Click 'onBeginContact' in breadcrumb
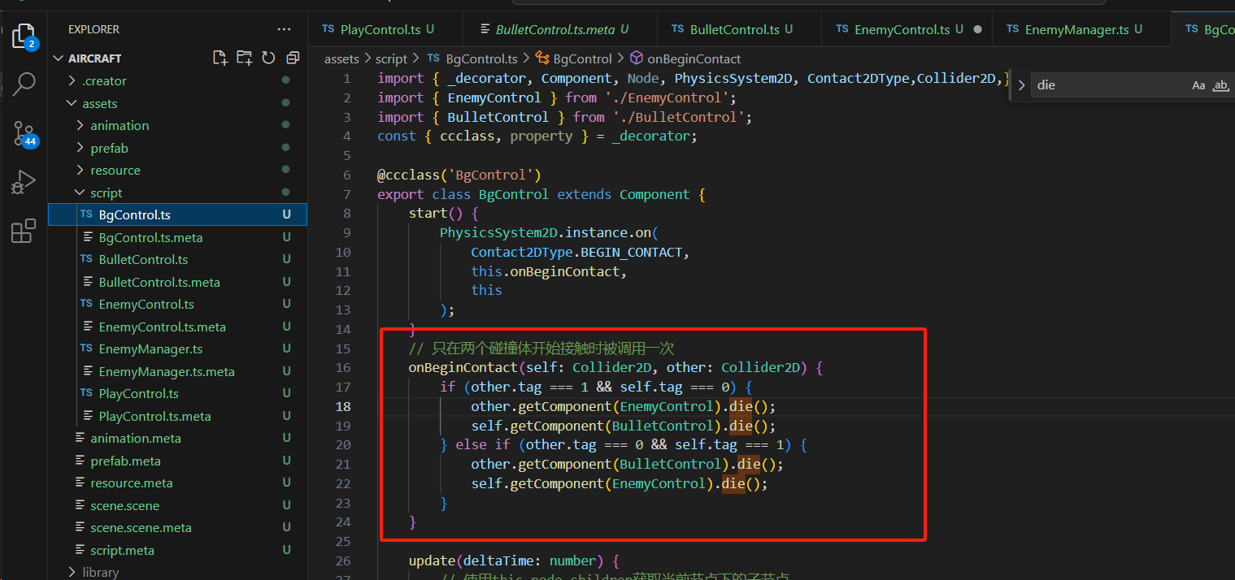 click(694, 58)
